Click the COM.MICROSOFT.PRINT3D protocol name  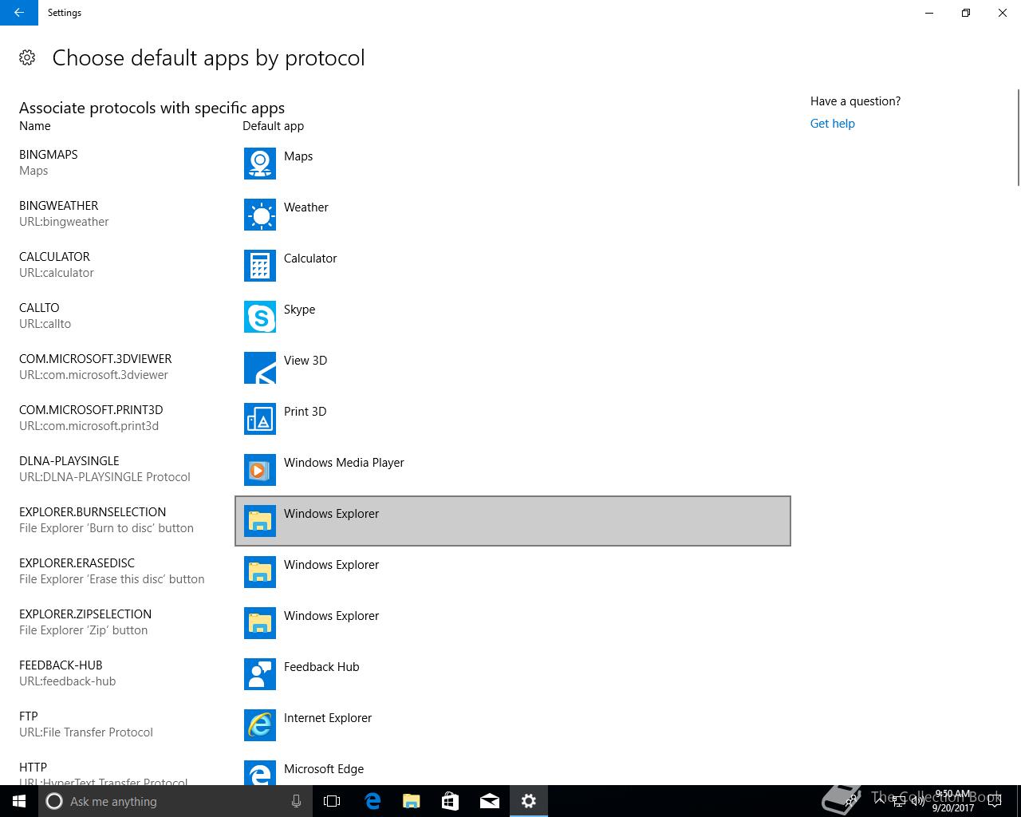[x=91, y=410]
